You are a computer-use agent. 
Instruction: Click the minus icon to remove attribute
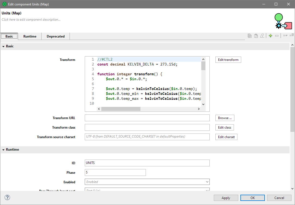tap(277, 35)
